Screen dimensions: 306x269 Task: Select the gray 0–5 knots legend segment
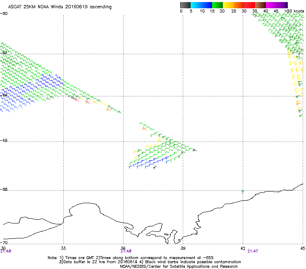[x=185, y=5]
